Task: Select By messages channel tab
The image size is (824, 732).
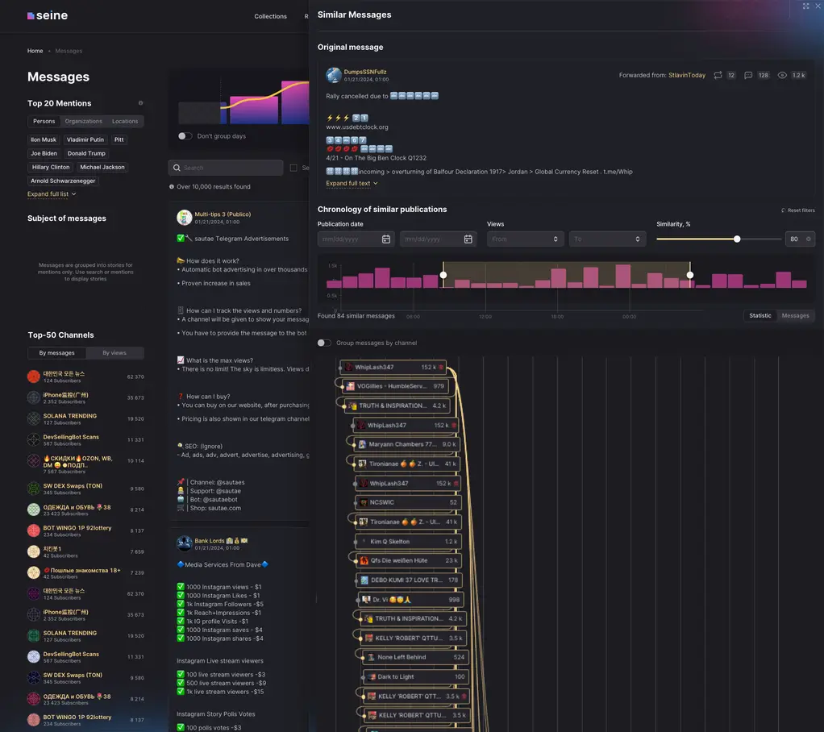Action: click(x=56, y=353)
